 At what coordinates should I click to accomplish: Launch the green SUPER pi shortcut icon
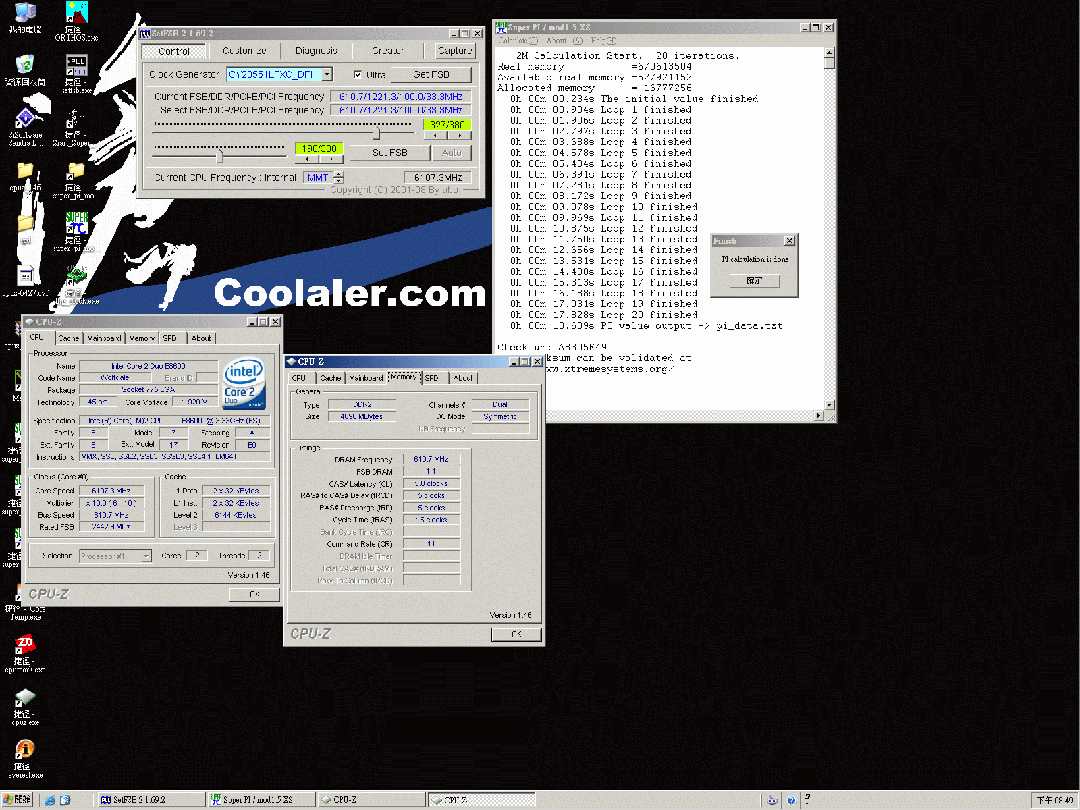[76, 223]
